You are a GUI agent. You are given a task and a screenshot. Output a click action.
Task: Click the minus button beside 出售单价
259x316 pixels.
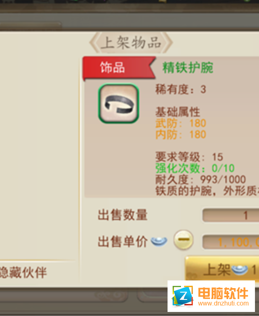coord(183,240)
